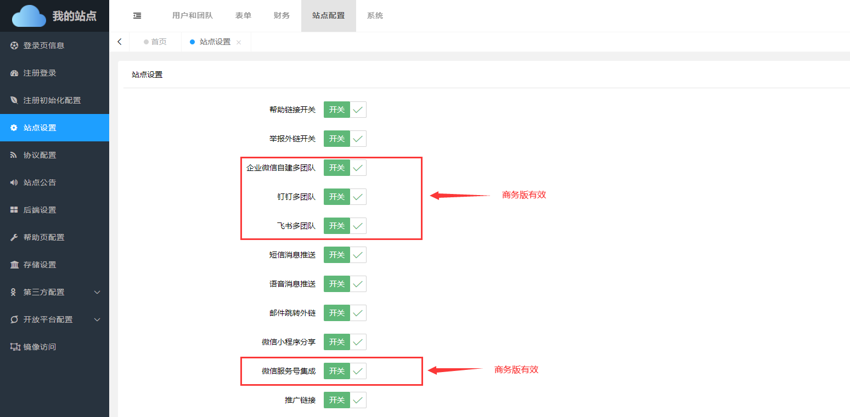Click the gear icon beside 站点设置
Screen dimensions: 850x417
click(x=14, y=128)
